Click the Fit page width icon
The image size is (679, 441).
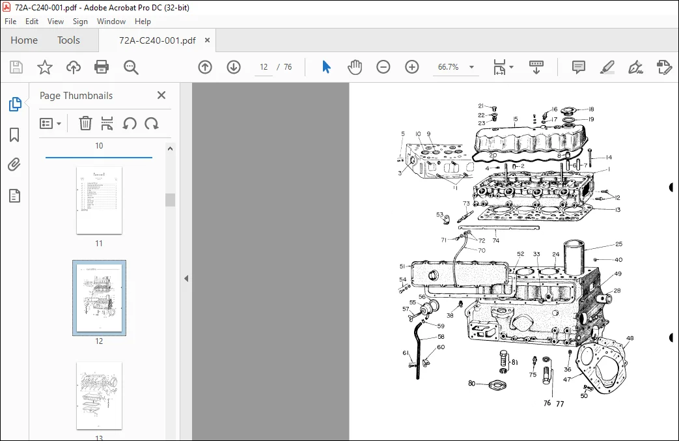pyautogui.click(x=499, y=67)
